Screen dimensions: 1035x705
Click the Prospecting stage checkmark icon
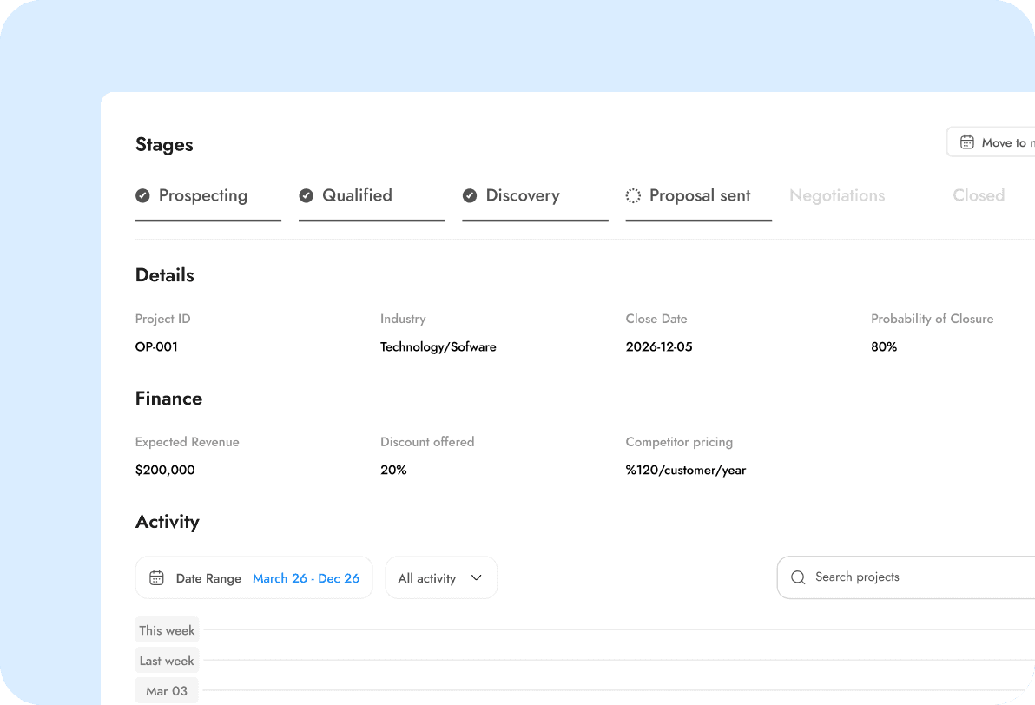[142, 195]
